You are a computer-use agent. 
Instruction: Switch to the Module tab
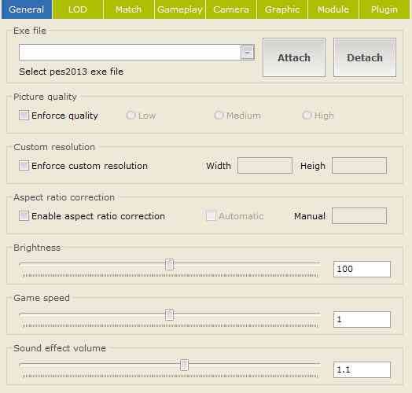(x=333, y=9)
